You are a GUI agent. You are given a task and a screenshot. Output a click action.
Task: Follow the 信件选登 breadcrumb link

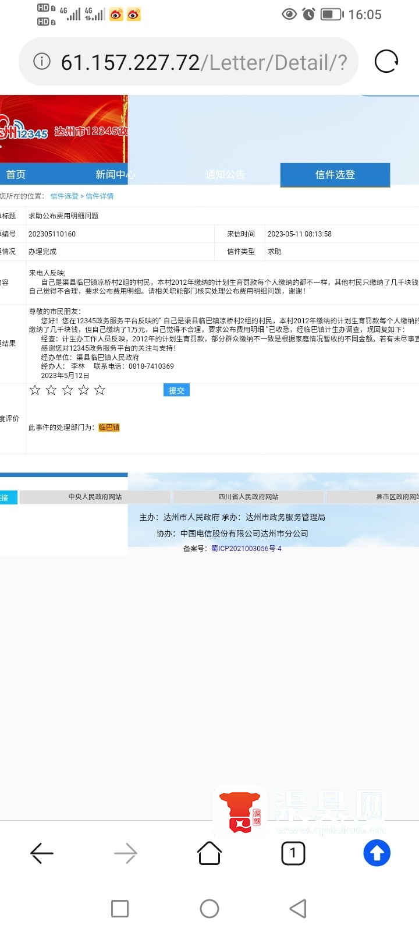(x=65, y=196)
